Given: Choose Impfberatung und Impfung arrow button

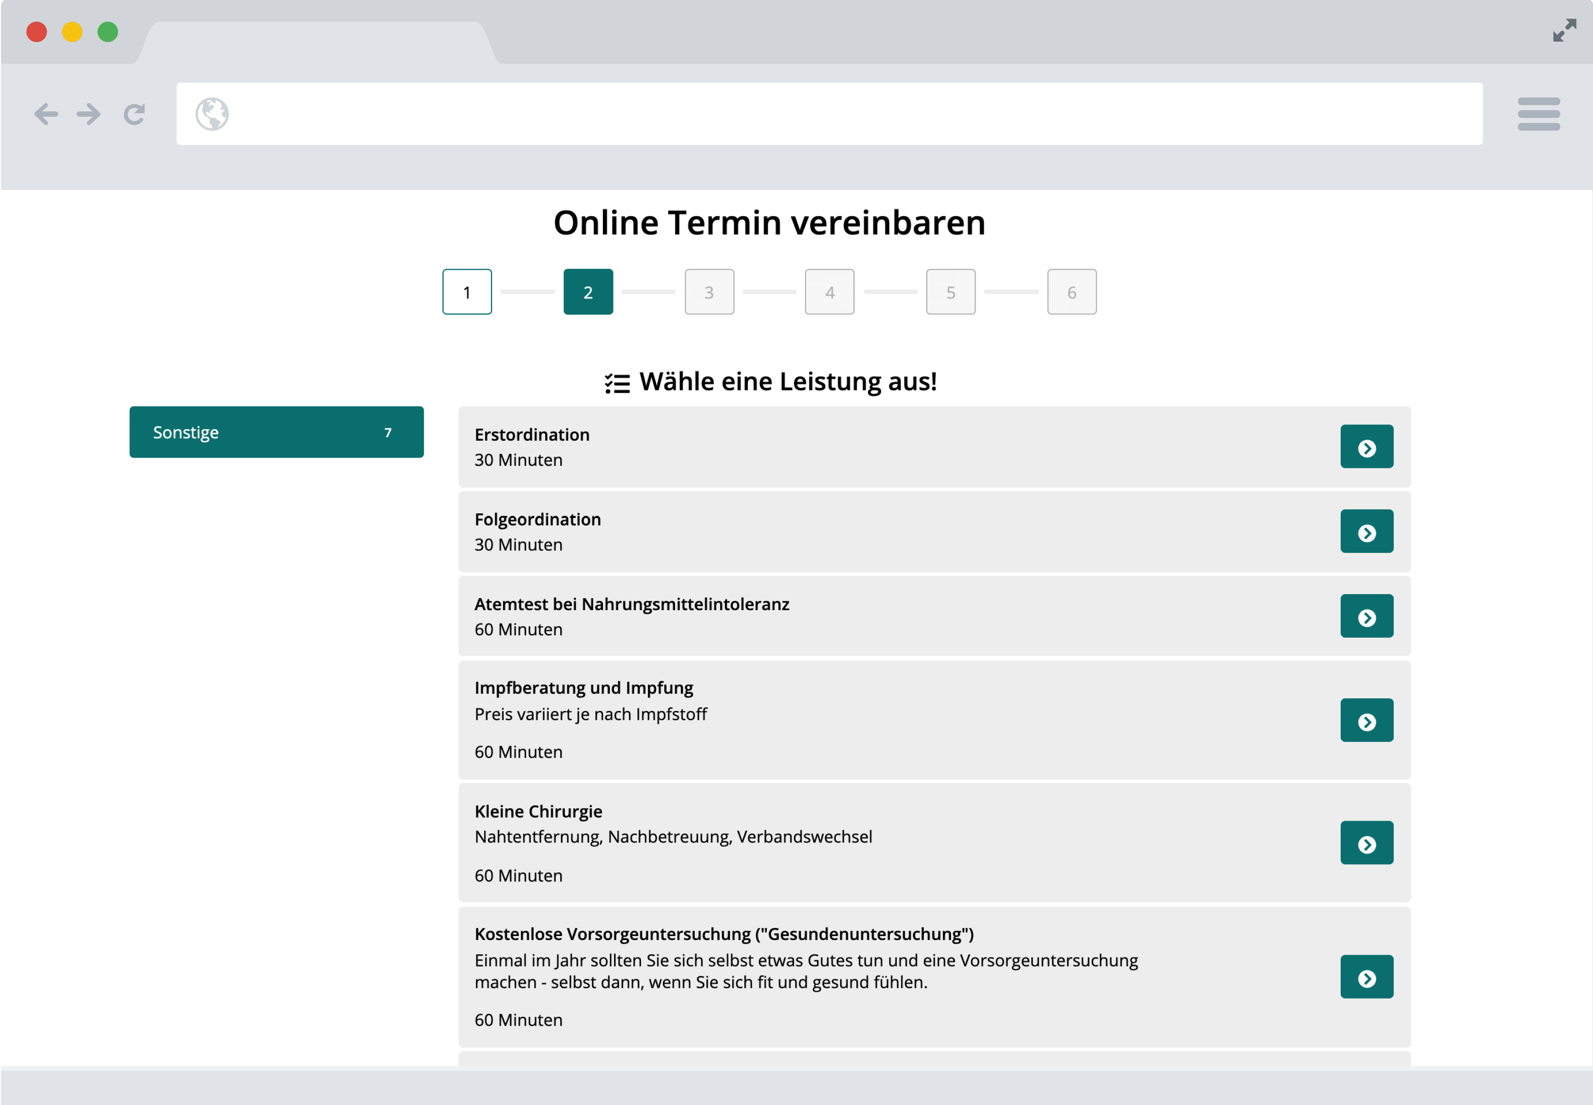Looking at the screenshot, I should pos(1366,720).
